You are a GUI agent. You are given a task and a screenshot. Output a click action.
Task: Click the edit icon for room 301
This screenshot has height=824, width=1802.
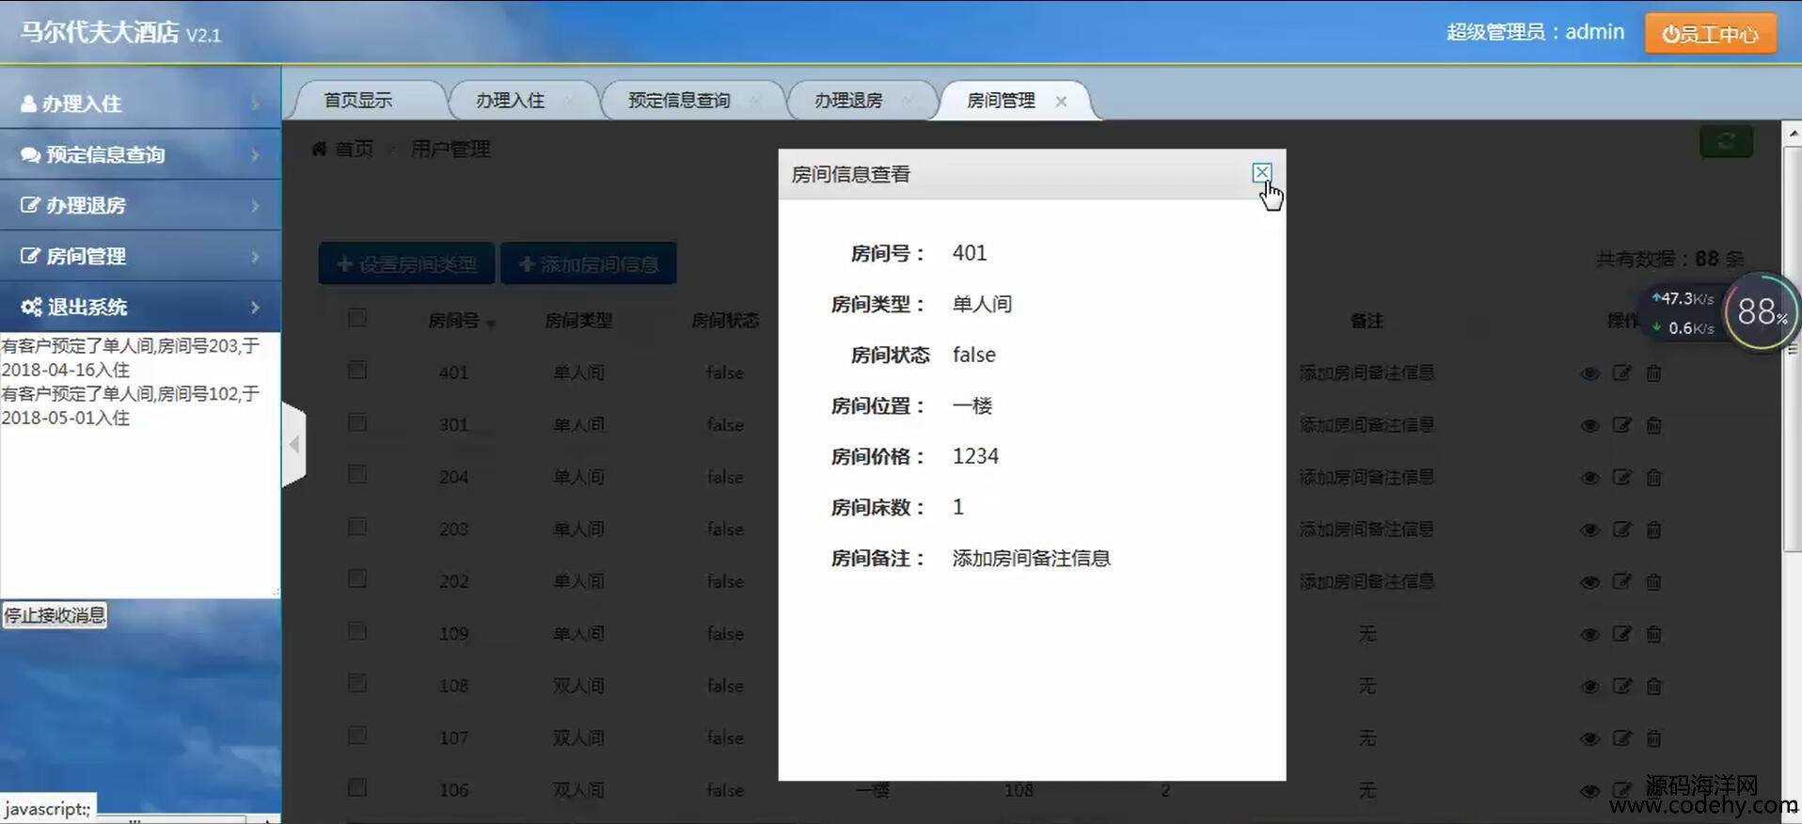click(x=1621, y=425)
